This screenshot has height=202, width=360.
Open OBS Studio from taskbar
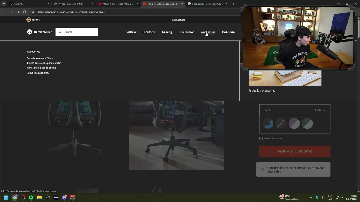23,198
